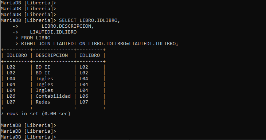The height and width of the screenshot is (140, 266).
Task: Click the L07 value in last column
Action: [84, 102]
